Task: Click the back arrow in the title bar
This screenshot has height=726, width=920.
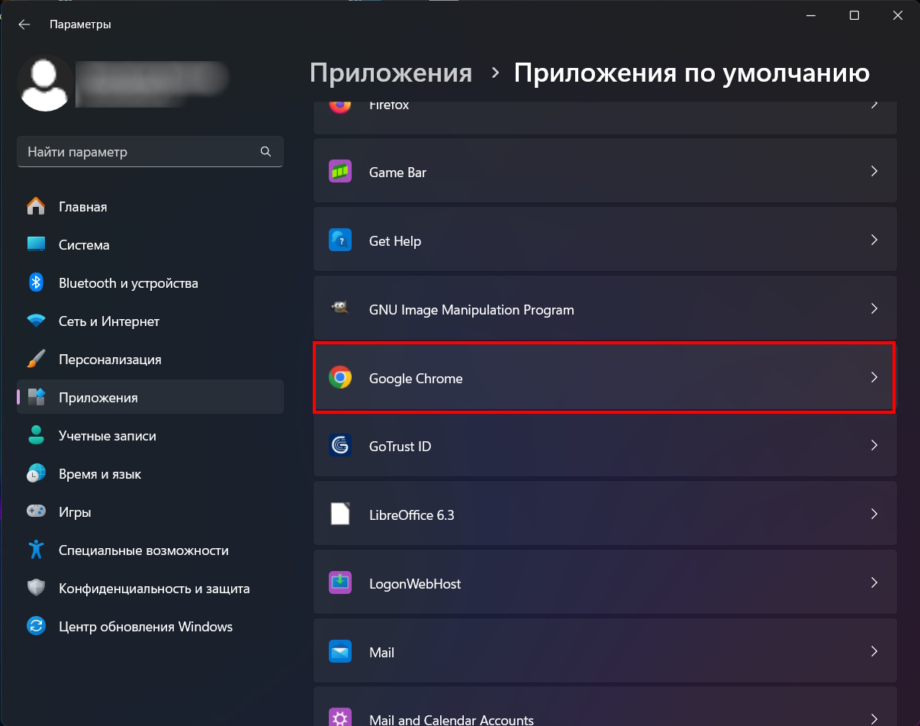Action: pyautogui.click(x=24, y=24)
